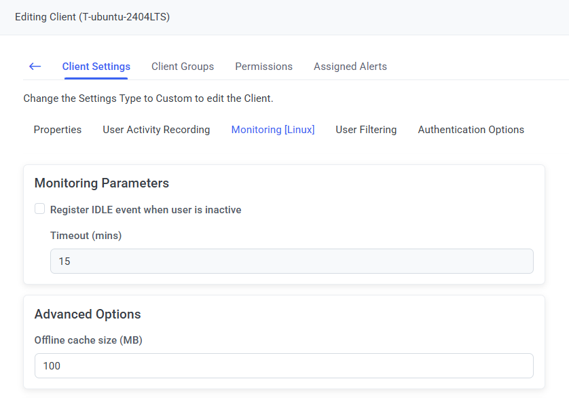Open User Activity Recording settings

click(x=156, y=130)
